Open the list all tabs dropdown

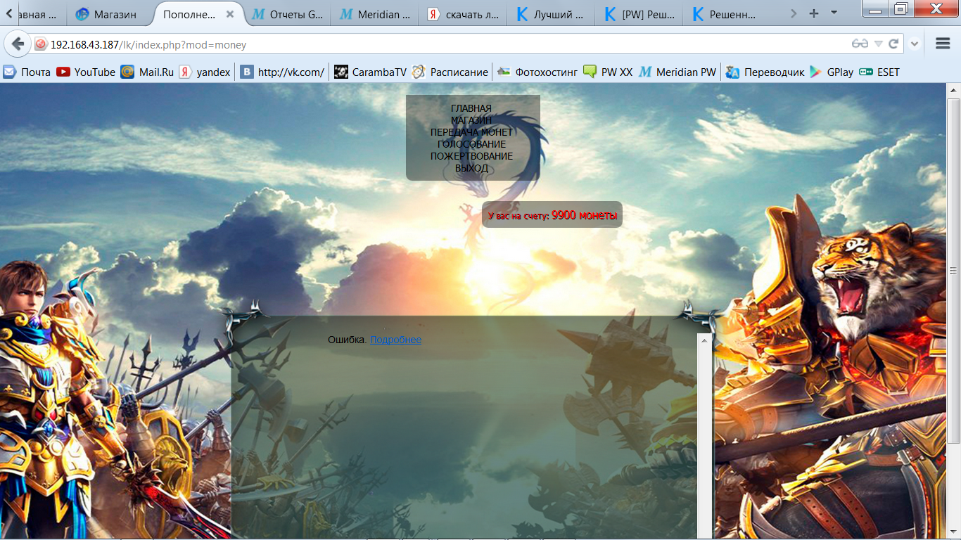point(834,13)
